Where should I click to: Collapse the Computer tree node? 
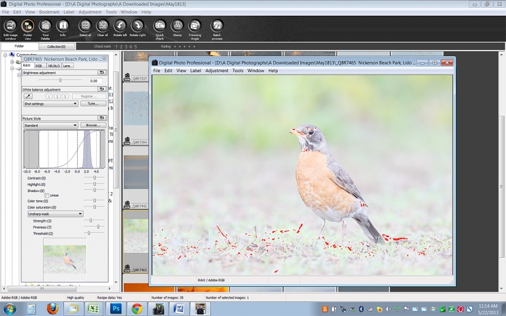coord(5,55)
